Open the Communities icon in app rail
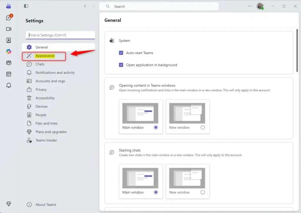The height and width of the screenshot is (213, 301). [9, 63]
